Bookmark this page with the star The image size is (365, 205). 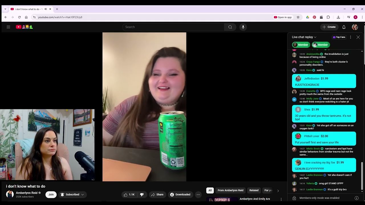point(298,17)
